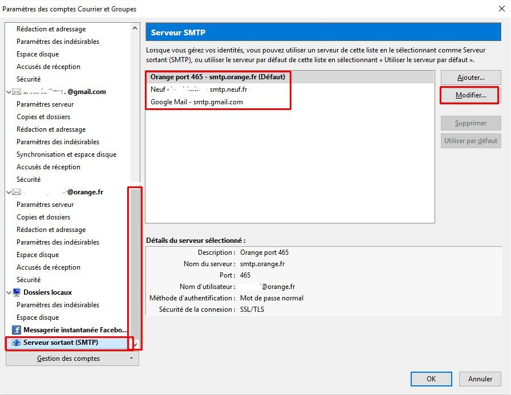
Task: Click the Modifier button
Action: 470,95
